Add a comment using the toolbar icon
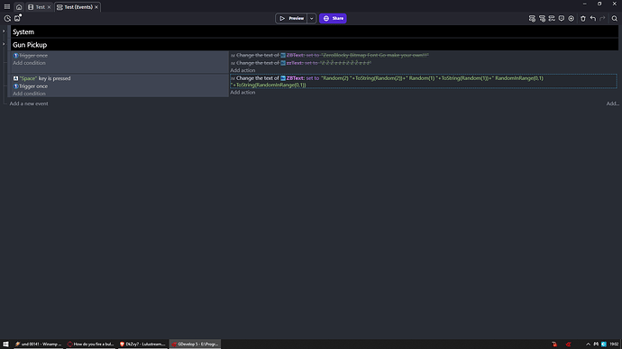This screenshot has width=622, height=349. coord(562,19)
